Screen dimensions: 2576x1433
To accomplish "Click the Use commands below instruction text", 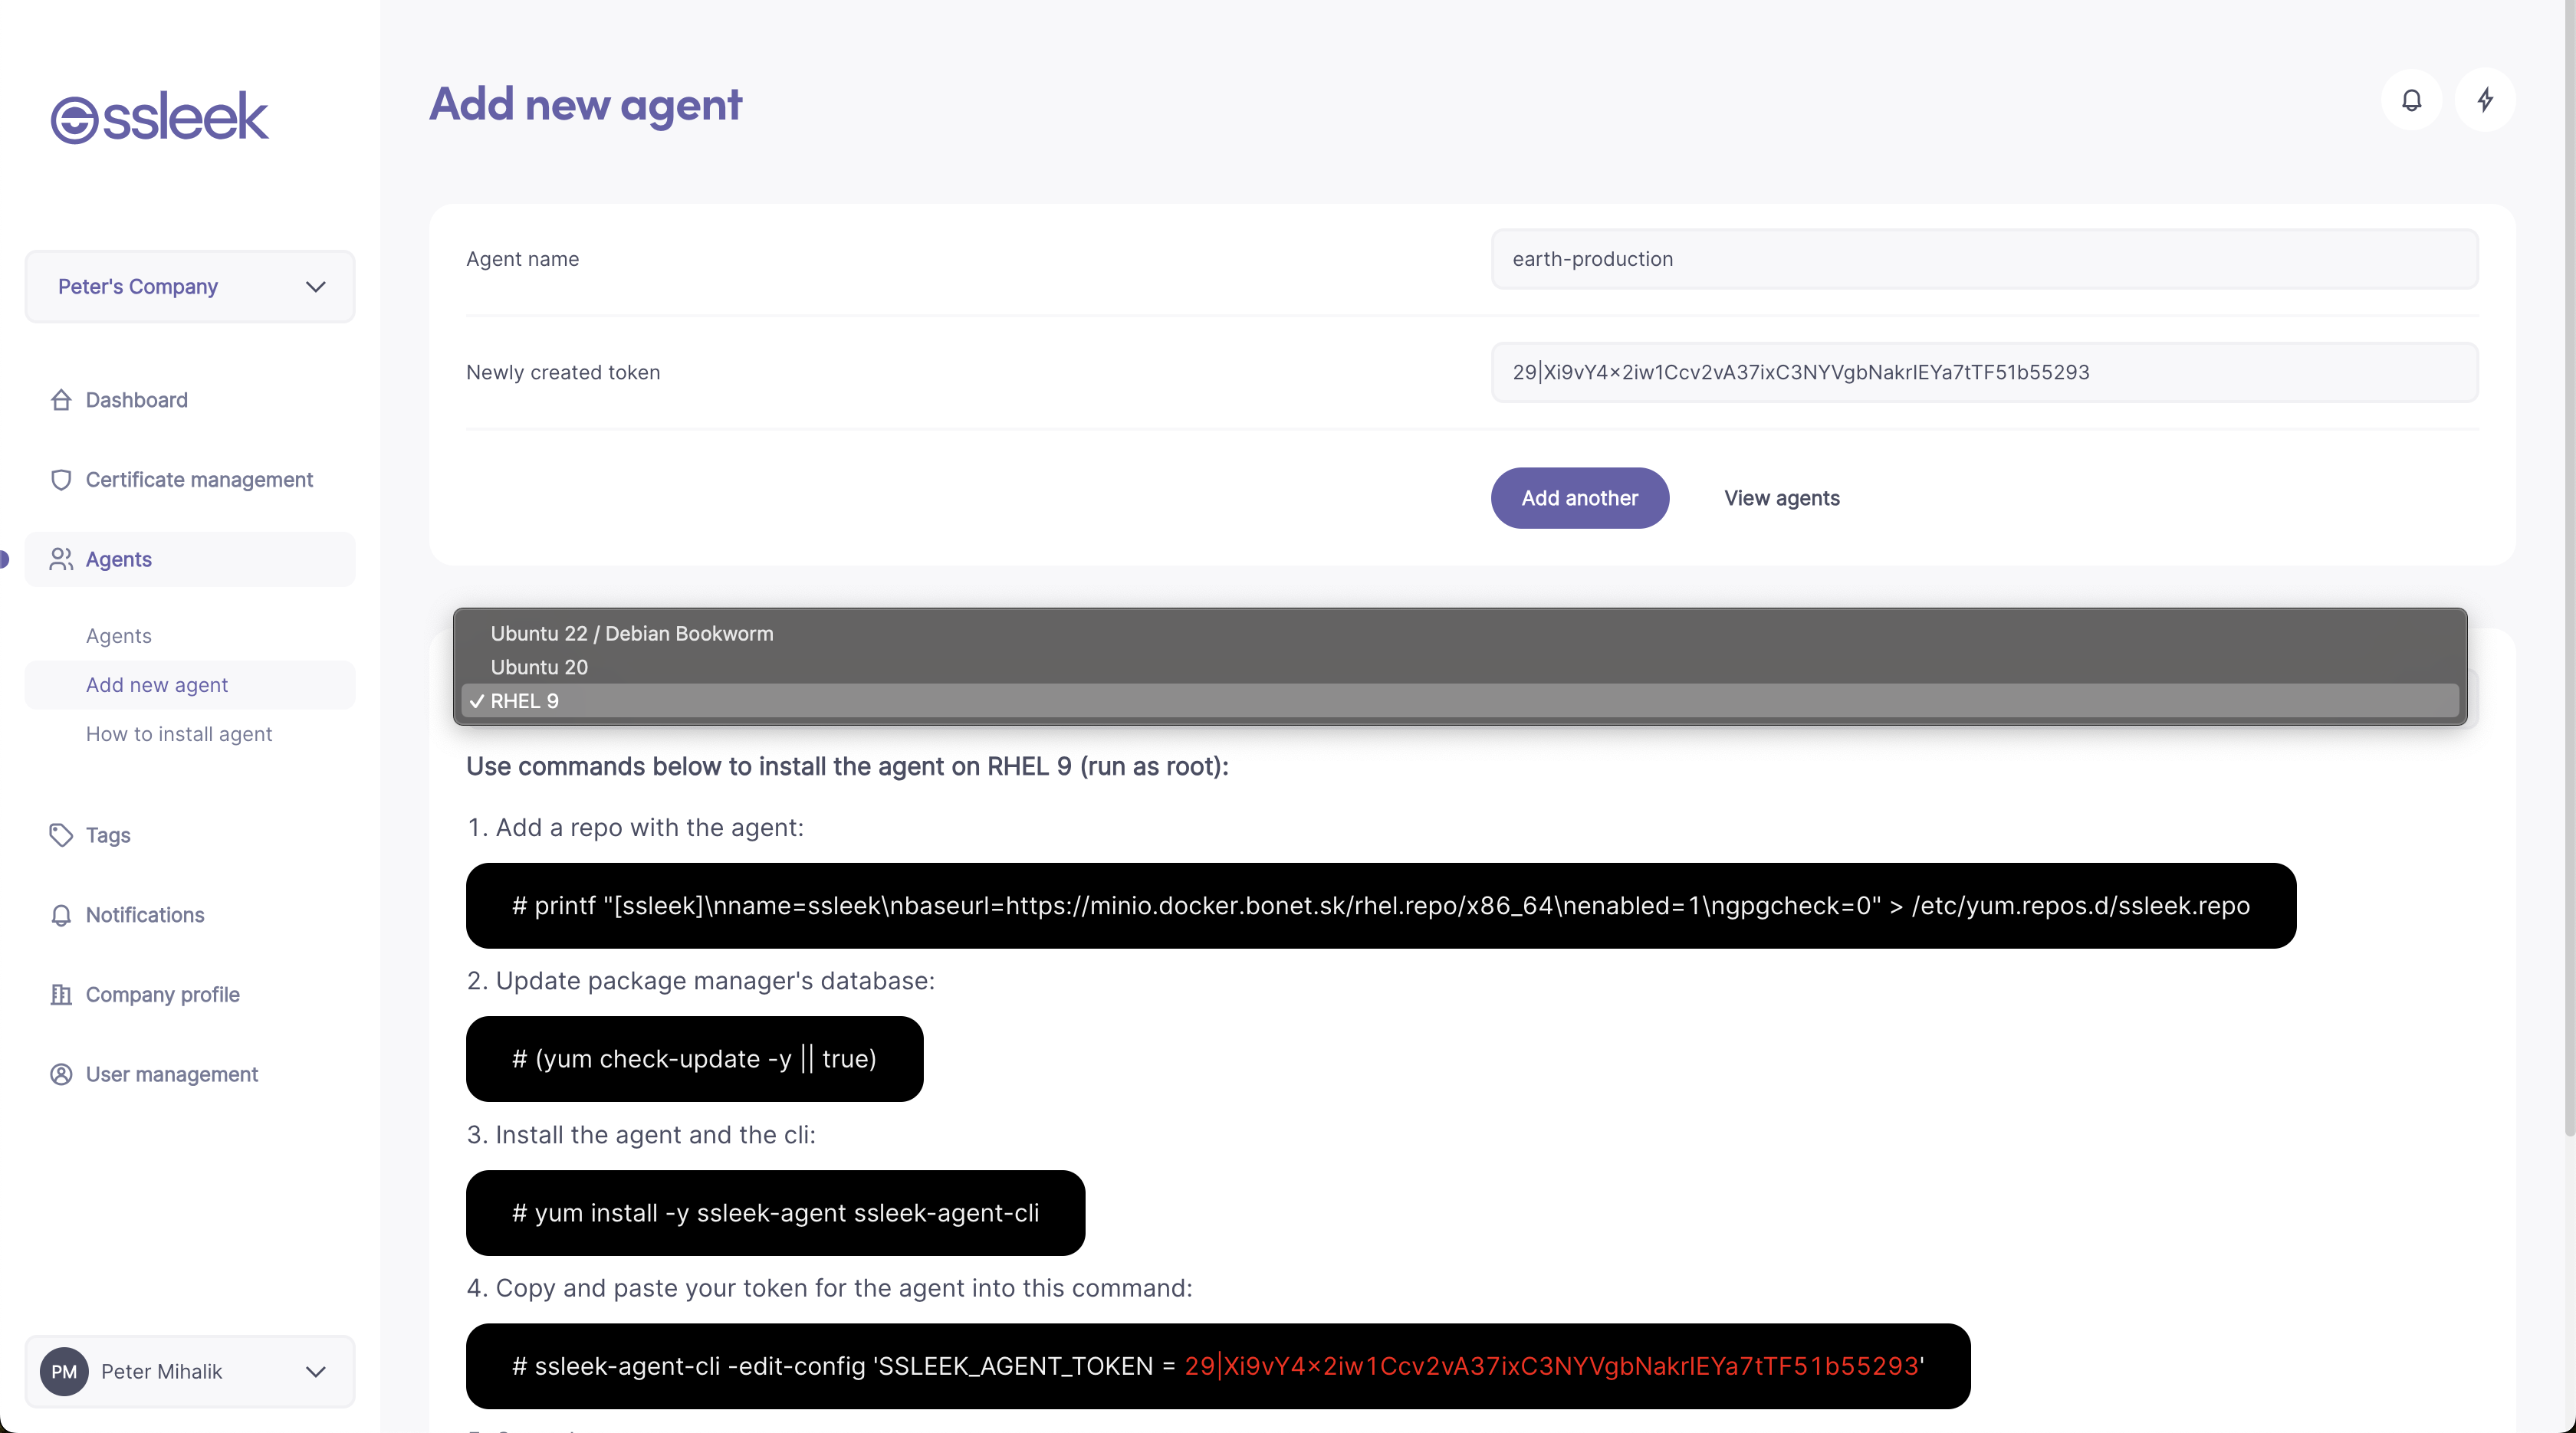I will (847, 766).
